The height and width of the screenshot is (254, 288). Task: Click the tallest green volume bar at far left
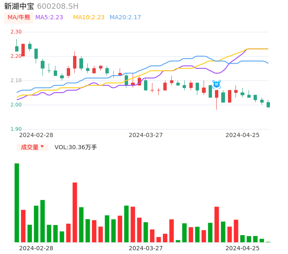click(17, 202)
